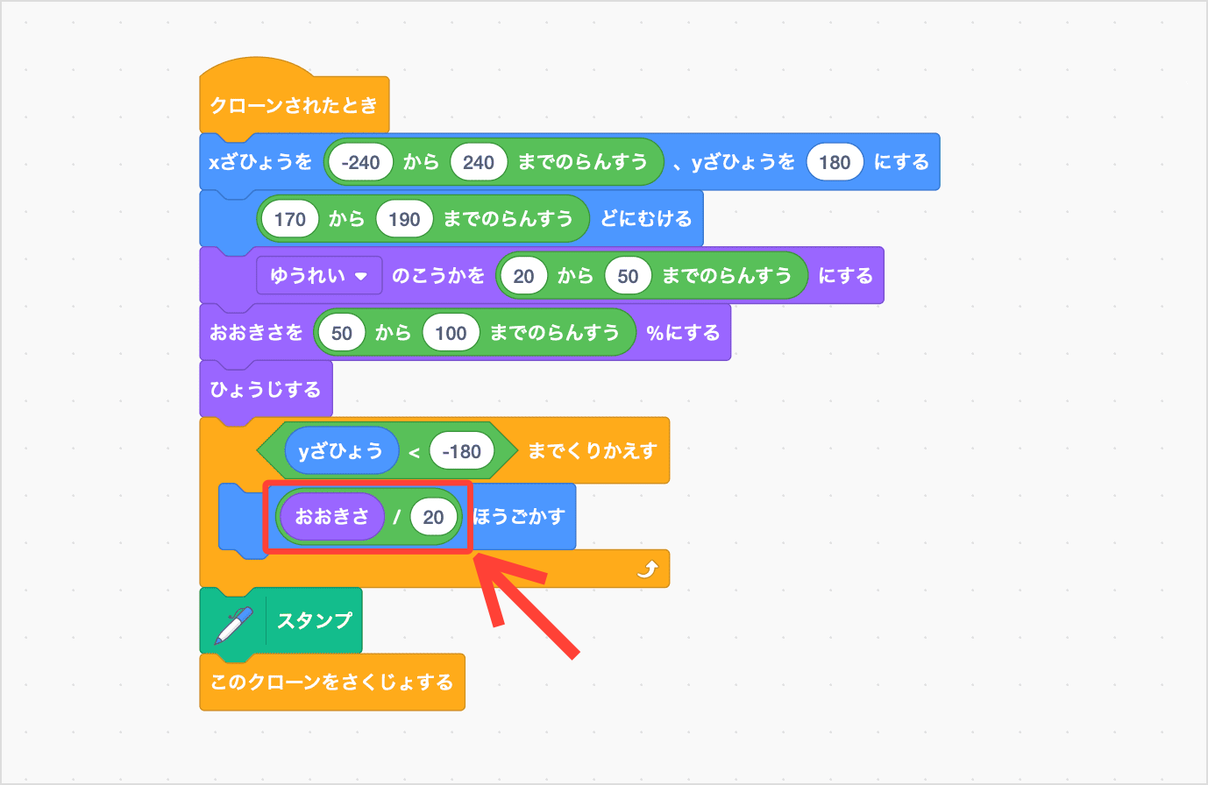The image size is (1208, 785).
Task: Click から in the x random block
Action: tap(421, 161)
